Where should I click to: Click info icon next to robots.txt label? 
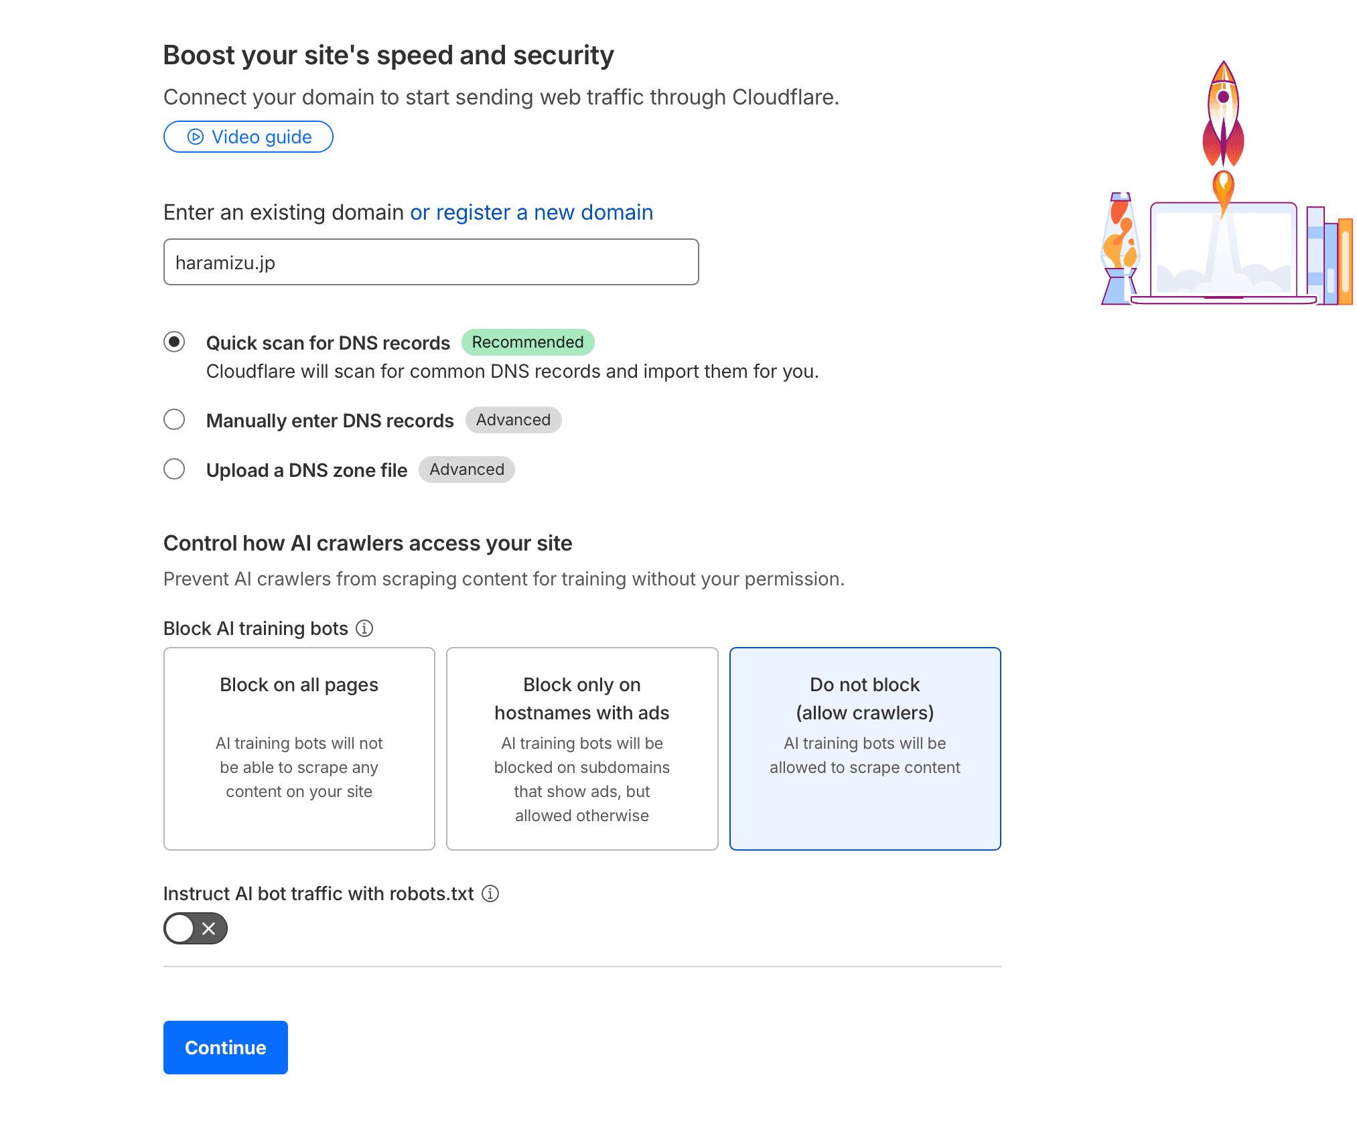tap(490, 893)
